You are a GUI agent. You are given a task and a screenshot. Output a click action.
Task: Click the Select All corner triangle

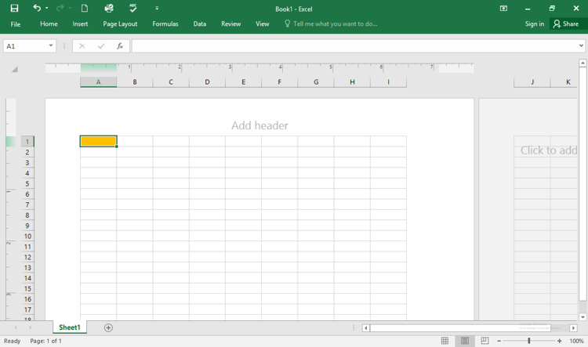[x=14, y=70]
